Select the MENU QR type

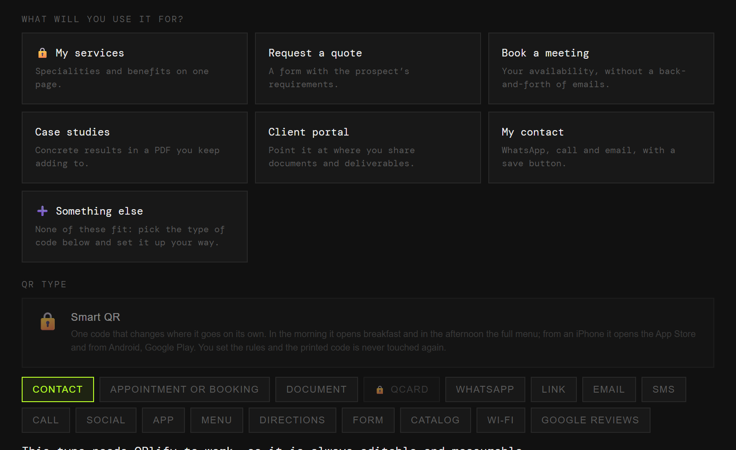[217, 420]
